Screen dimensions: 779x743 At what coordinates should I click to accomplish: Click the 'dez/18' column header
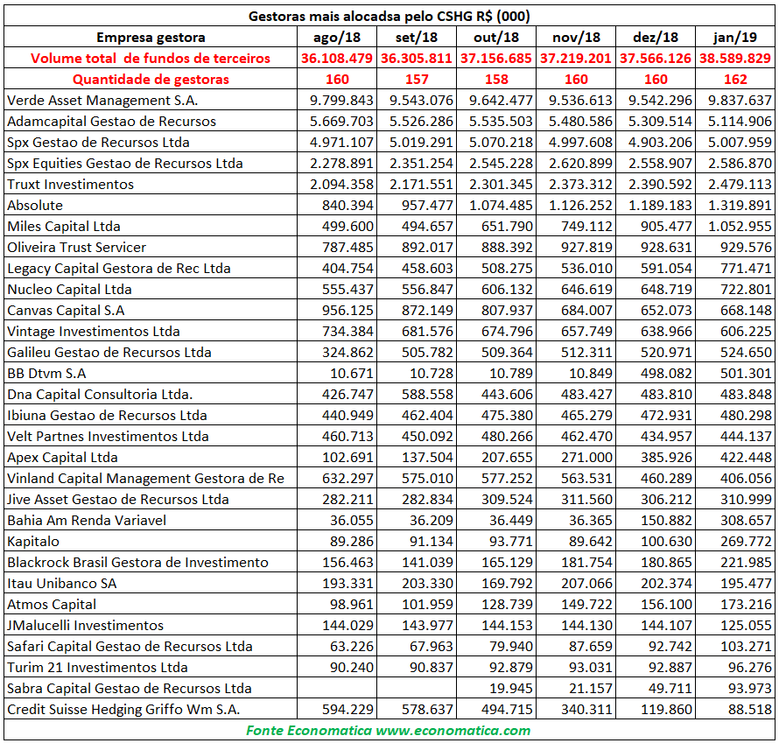pyautogui.click(x=656, y=38)
